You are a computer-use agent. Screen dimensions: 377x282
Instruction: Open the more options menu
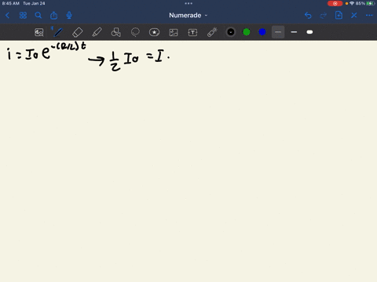[369, 16]
